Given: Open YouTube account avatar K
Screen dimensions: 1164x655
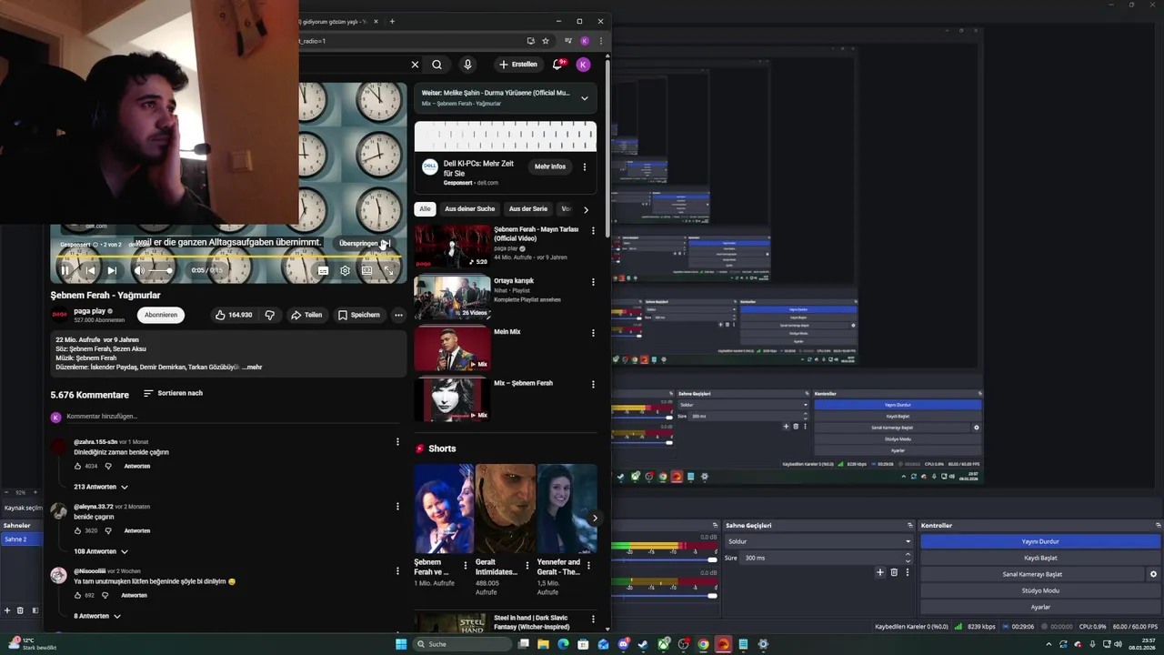Looking at the screenshot, I should coord(583,65).
